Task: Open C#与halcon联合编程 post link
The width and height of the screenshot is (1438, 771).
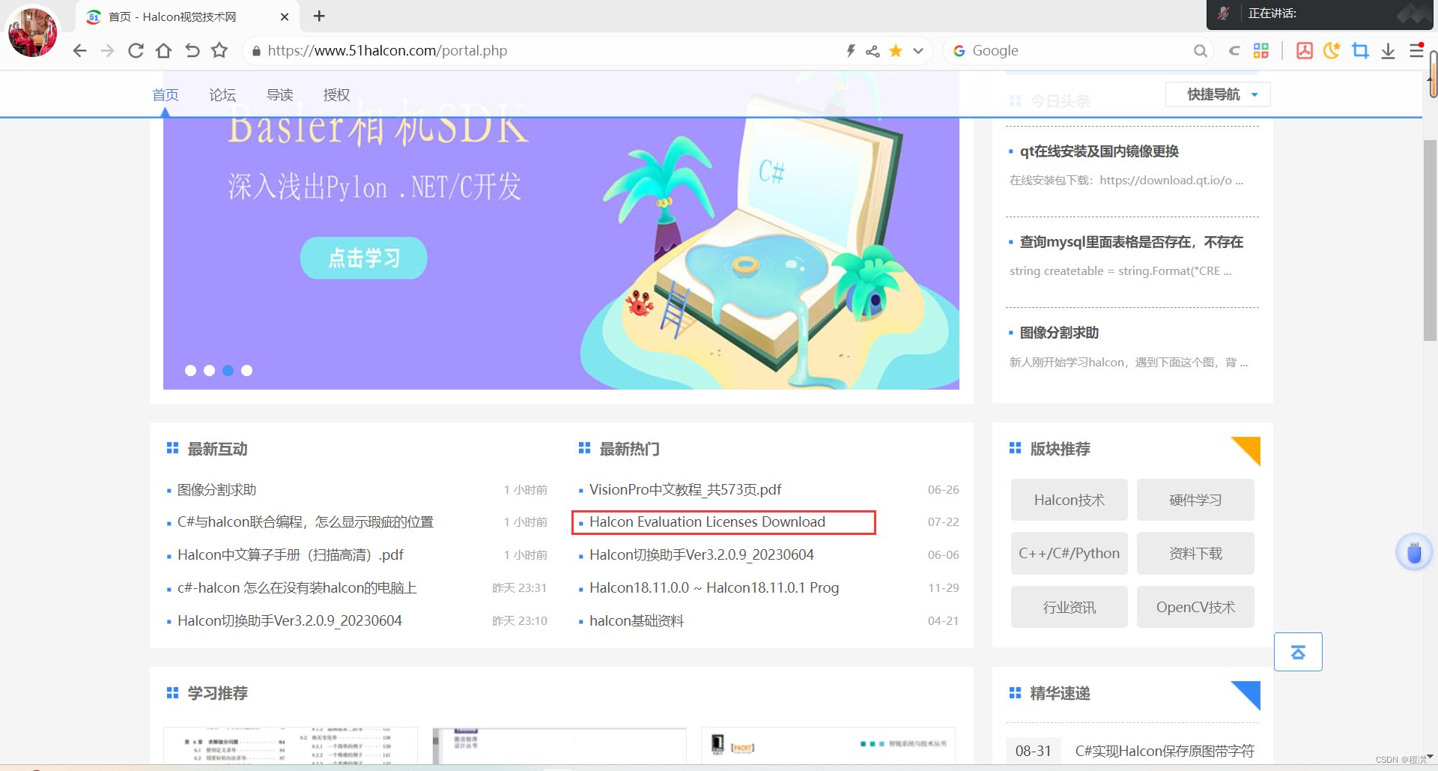Action: 306,522
